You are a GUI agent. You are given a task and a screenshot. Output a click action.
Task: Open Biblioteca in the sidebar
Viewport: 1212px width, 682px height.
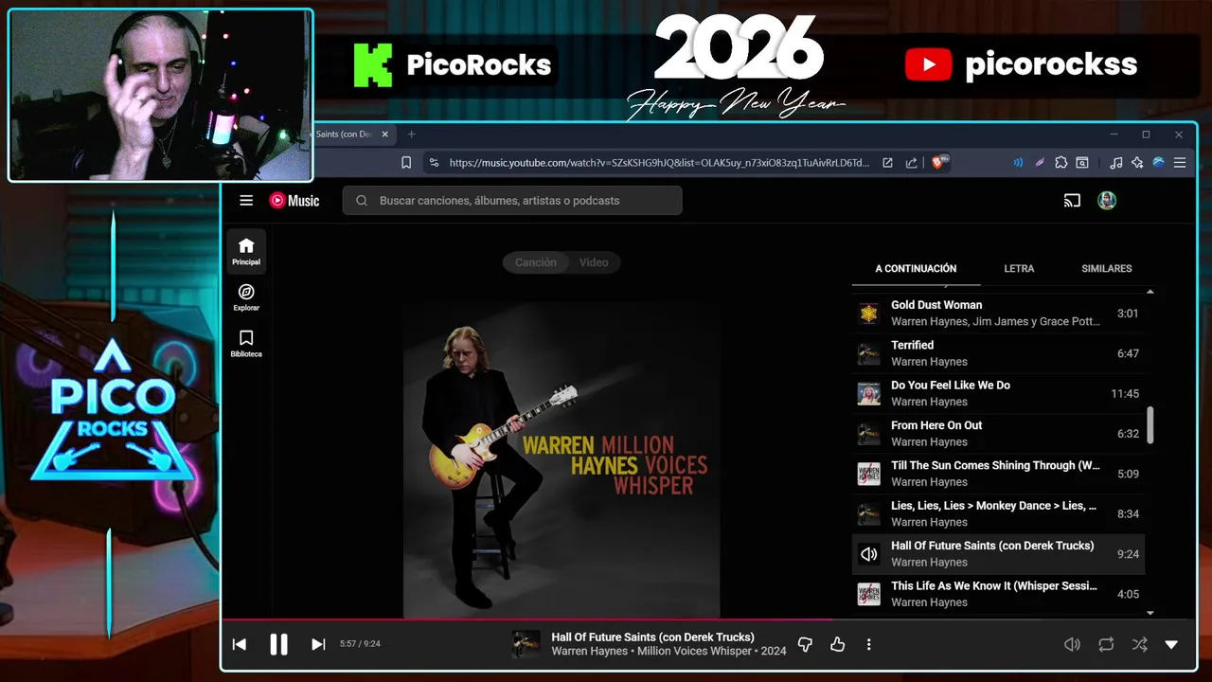[x=246, y=343]
